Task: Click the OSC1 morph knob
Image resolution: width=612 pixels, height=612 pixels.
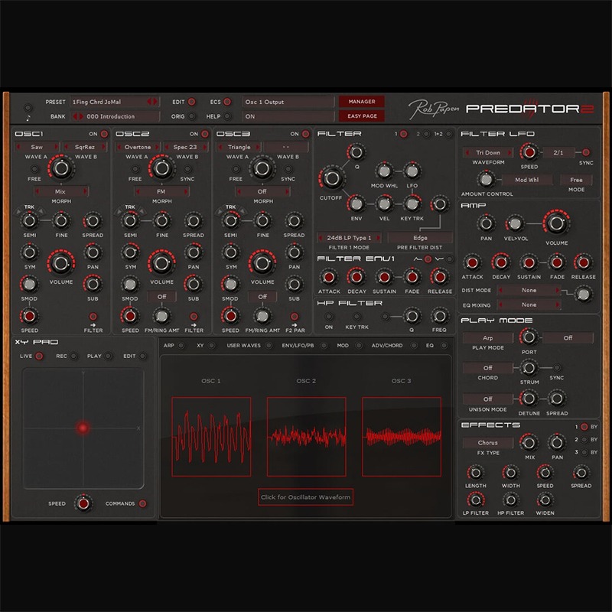Action: click(x=61, y=168)
